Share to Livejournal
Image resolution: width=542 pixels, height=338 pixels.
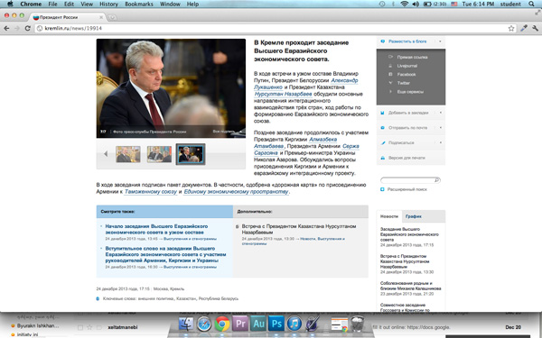coord(406,66)
